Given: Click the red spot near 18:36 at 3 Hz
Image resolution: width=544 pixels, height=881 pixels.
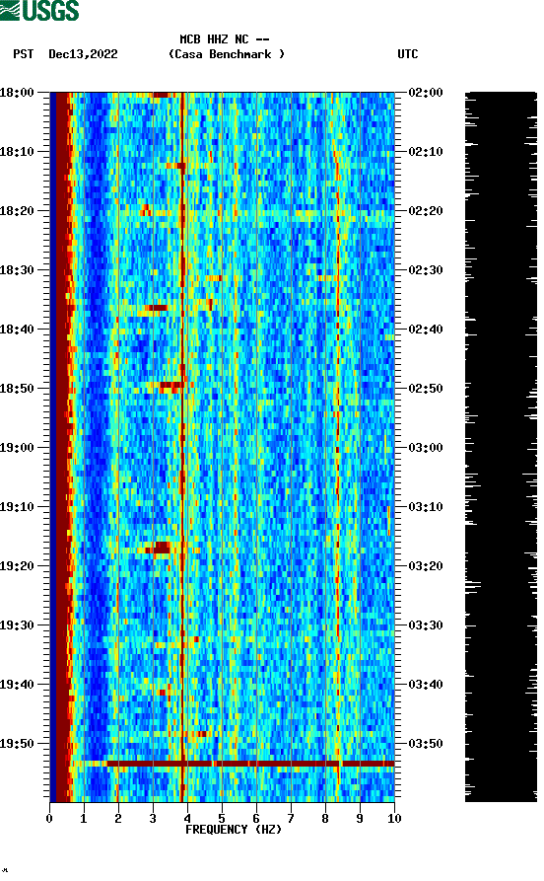Looking at the screenshot, I should pyautogui.click(x=157, y=308).
